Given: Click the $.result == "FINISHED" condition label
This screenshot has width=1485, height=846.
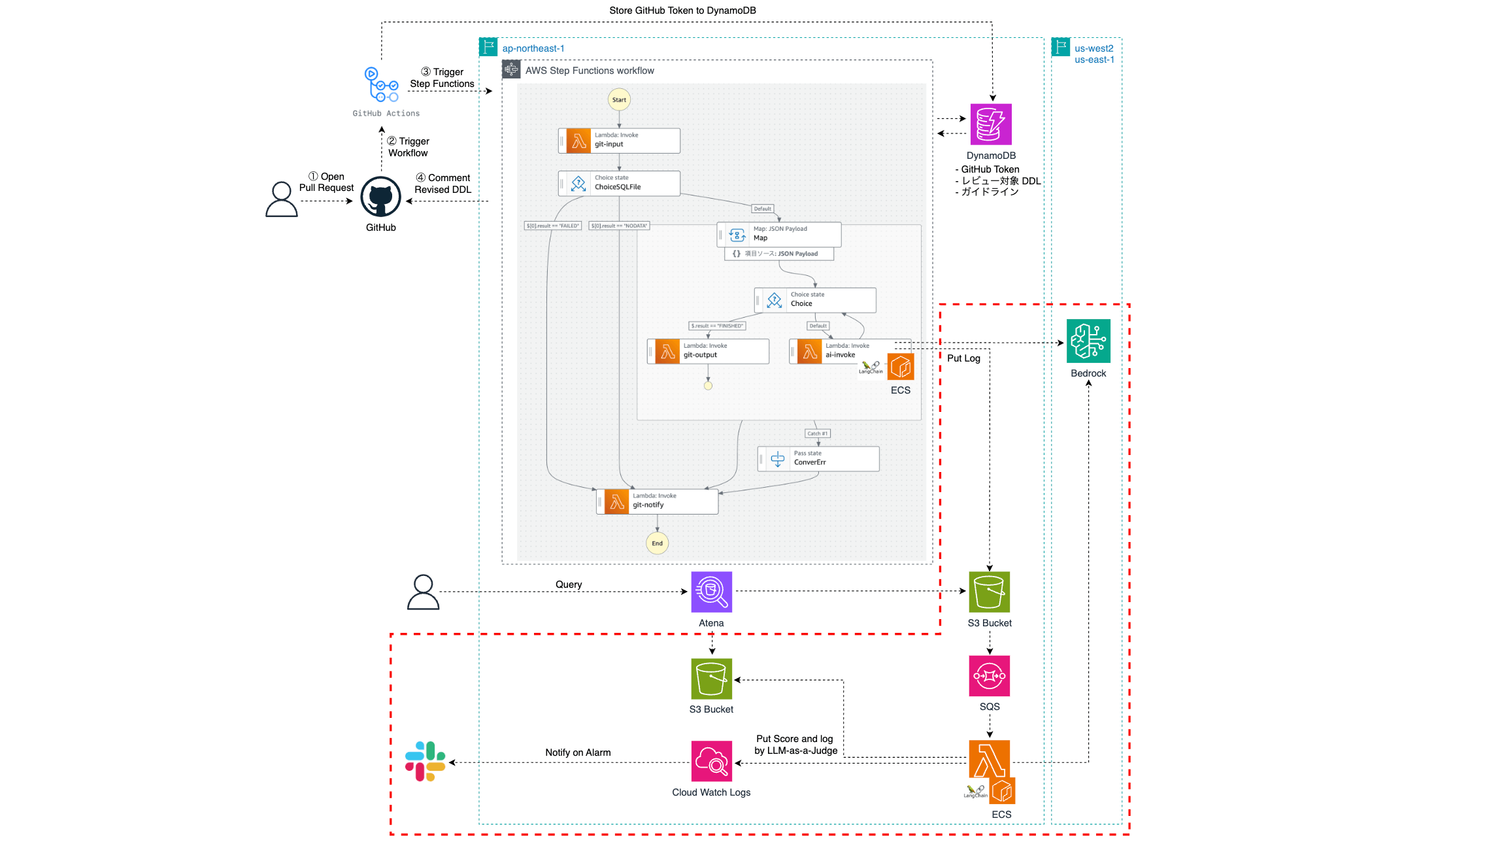Looking at the screenshot, I should (x=718, y=326).
